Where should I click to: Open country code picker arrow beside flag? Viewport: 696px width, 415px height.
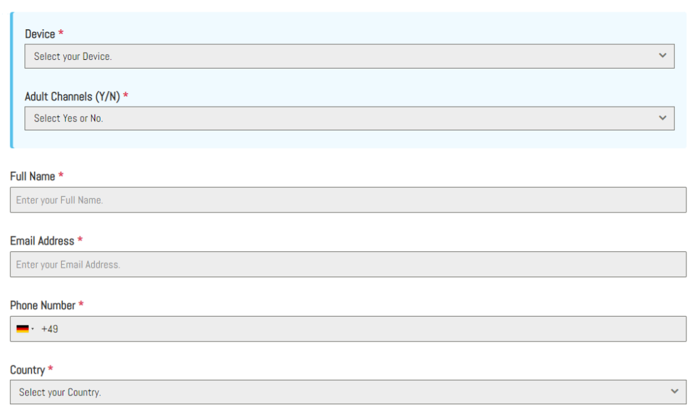click(33, 329)
